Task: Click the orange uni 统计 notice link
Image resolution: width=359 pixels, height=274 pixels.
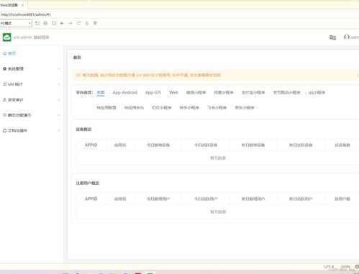Action: coord(152,75)
